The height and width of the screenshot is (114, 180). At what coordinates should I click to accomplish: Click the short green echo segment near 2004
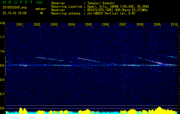[72, 62]
